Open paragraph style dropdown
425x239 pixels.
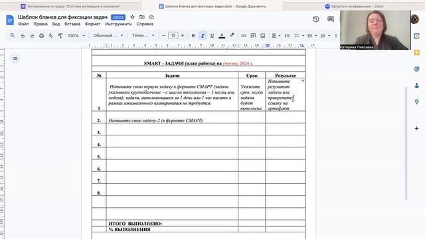tap(108, 35)
